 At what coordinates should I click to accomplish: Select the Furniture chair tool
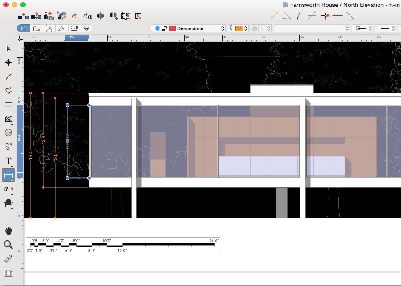point(9,203)
